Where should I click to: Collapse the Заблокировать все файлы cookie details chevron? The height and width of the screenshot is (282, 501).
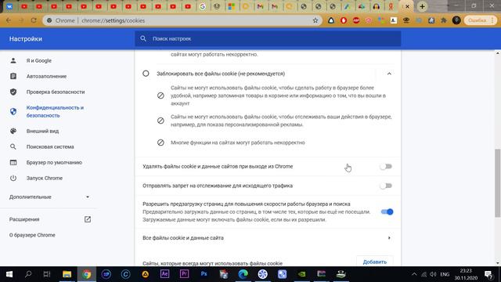[x=389, y=74]
